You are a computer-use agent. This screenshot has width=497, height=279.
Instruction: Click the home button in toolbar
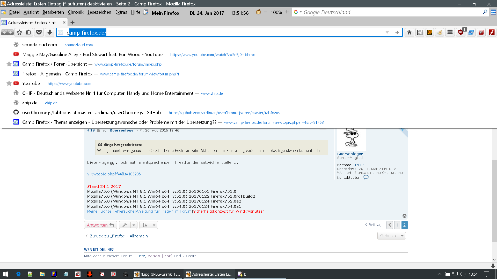[x=409, y=32]
